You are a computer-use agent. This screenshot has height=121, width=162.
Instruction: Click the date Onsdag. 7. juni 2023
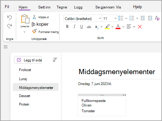pos(93,84)
